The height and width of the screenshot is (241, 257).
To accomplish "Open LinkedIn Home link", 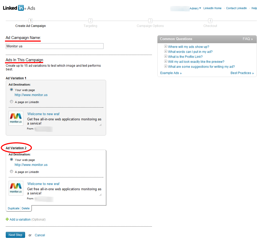I will [212, 8].
